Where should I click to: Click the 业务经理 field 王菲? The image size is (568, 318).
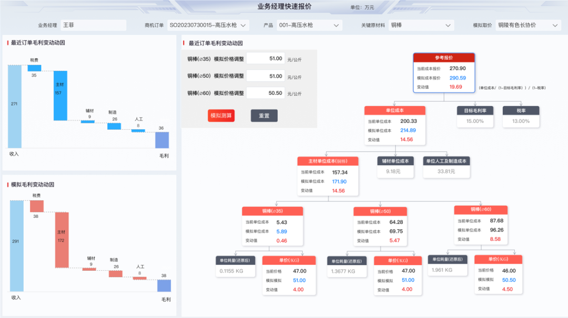[x=94, y=25]
